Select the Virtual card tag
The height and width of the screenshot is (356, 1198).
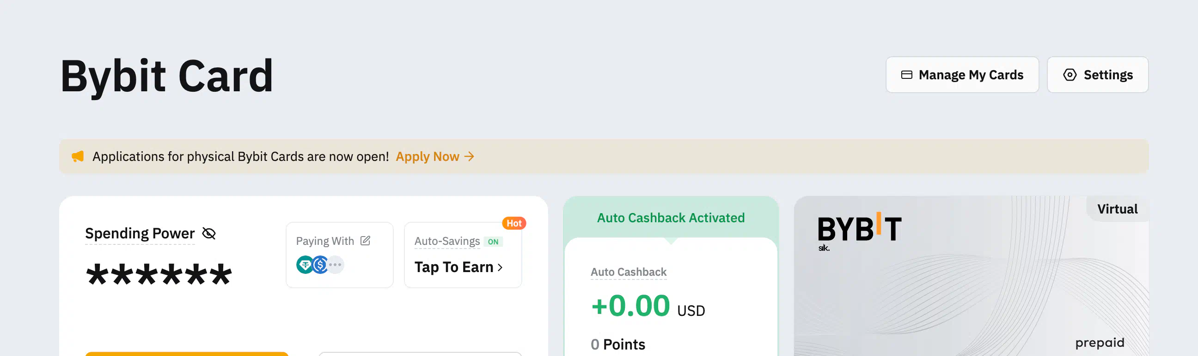pyautogui.click(x=1117, y=209)
